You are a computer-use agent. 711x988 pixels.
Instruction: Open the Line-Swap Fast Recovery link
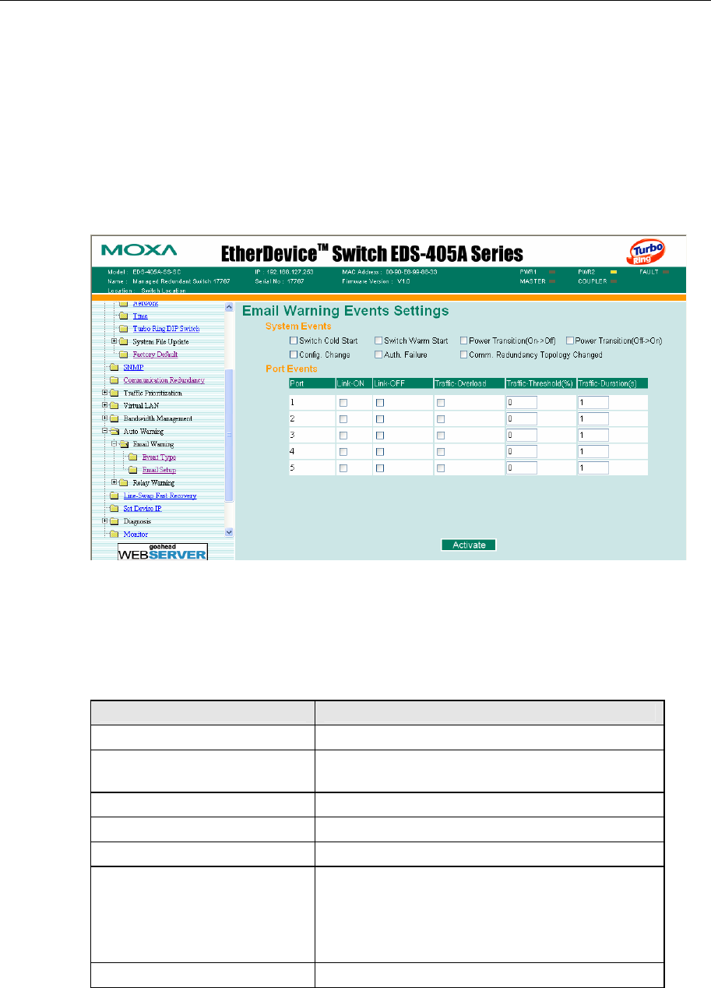click(160, 496)
